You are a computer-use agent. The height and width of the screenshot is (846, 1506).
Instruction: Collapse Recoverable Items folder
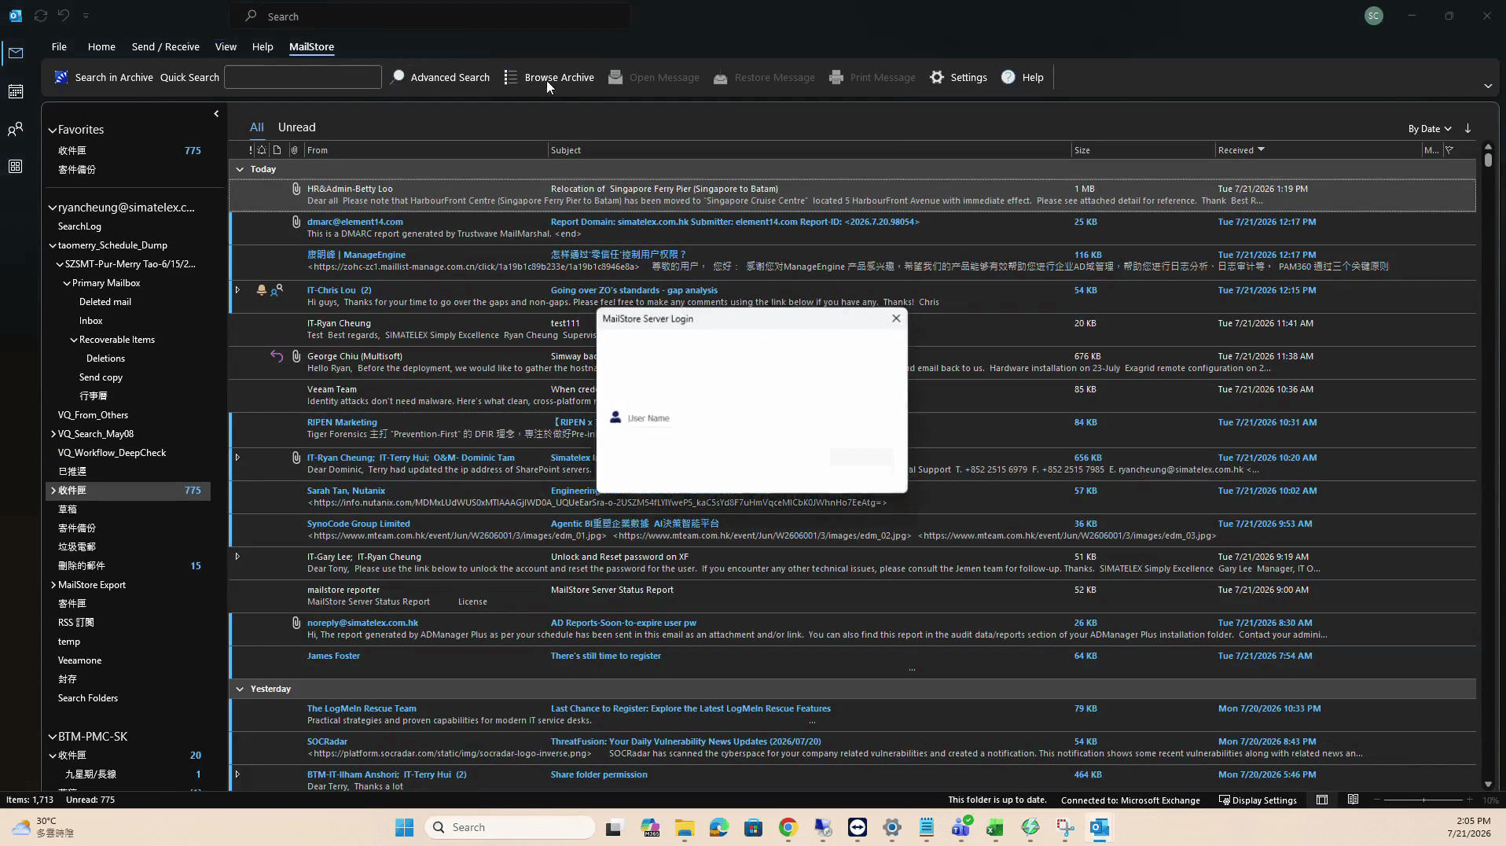[x=74, y=340]
